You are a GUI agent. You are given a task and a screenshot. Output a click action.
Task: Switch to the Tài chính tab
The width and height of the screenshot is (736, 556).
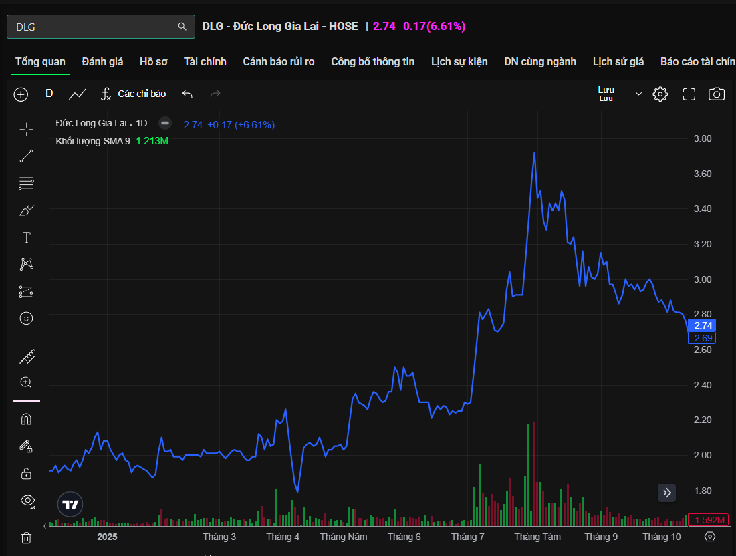(205, 61)
